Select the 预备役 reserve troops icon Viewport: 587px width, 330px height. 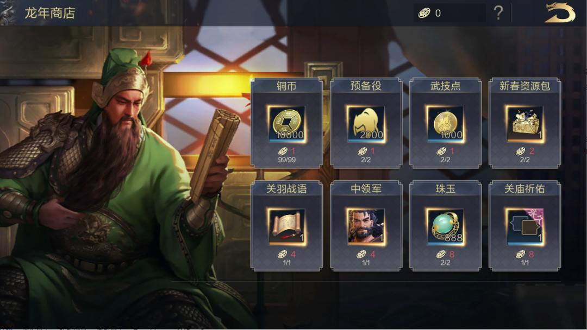366,124
